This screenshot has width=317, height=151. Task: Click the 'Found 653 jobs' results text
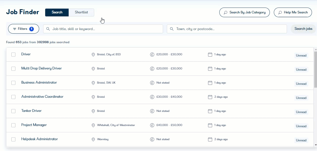pos(17,42)
